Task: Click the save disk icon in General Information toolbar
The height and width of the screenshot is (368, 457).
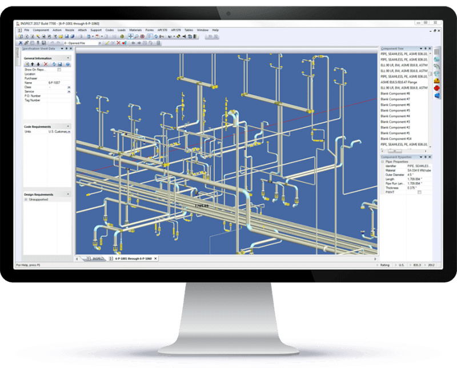Action: point(60,64)
